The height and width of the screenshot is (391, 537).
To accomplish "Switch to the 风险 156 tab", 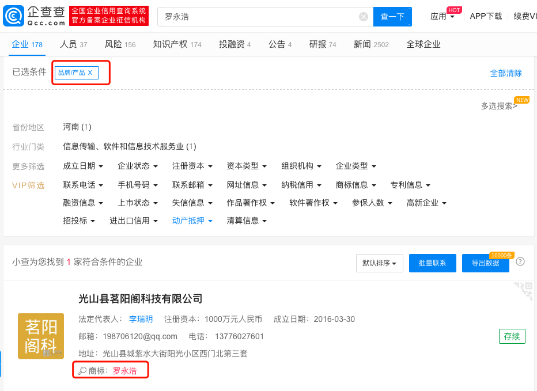I will click(120, 44).
